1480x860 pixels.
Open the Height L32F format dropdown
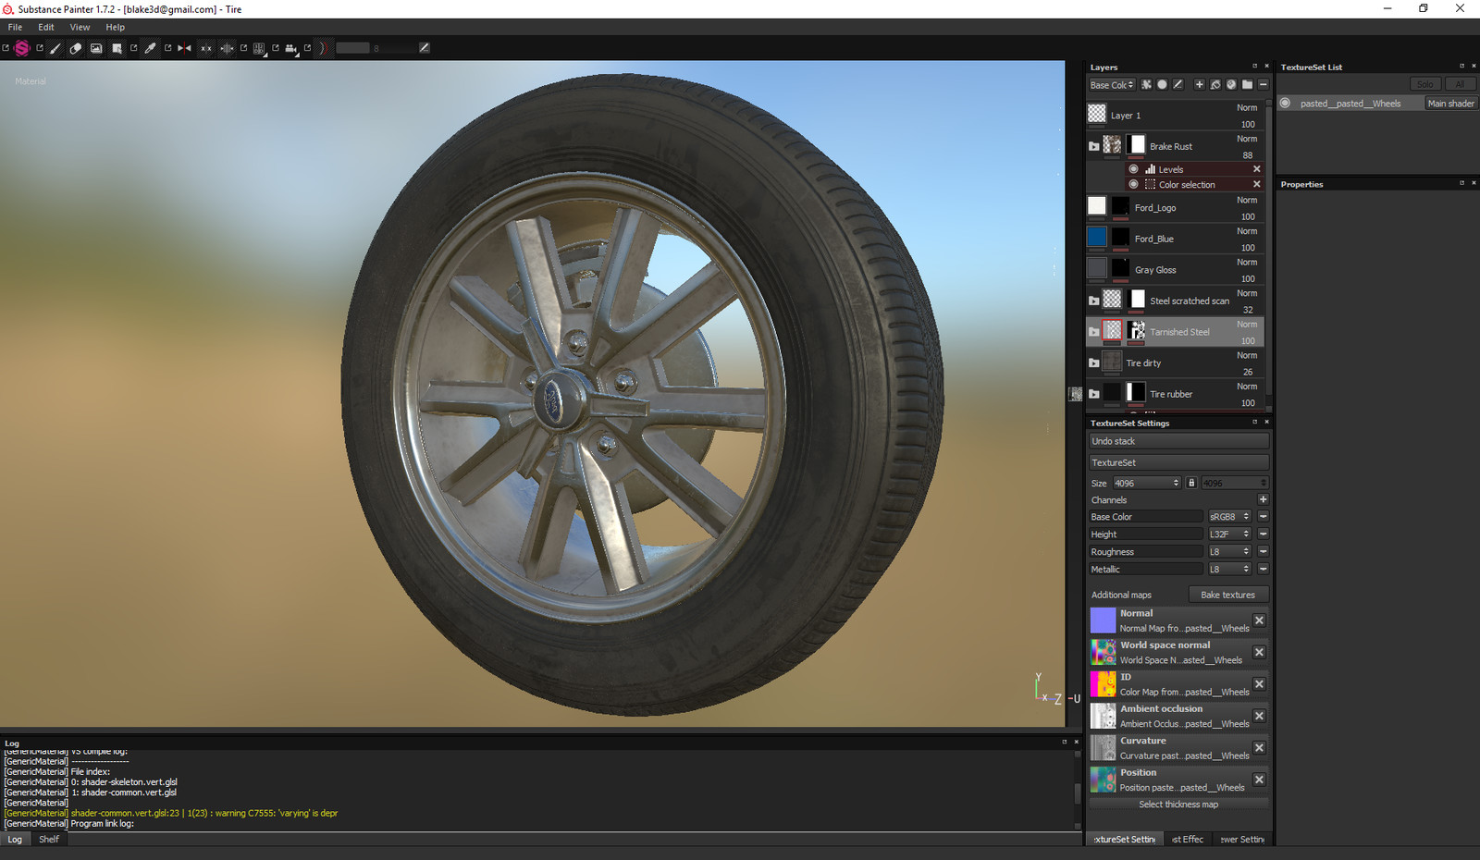1229,534
